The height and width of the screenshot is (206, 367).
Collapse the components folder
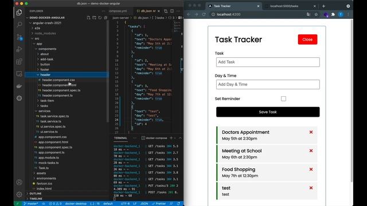[67, 49]
